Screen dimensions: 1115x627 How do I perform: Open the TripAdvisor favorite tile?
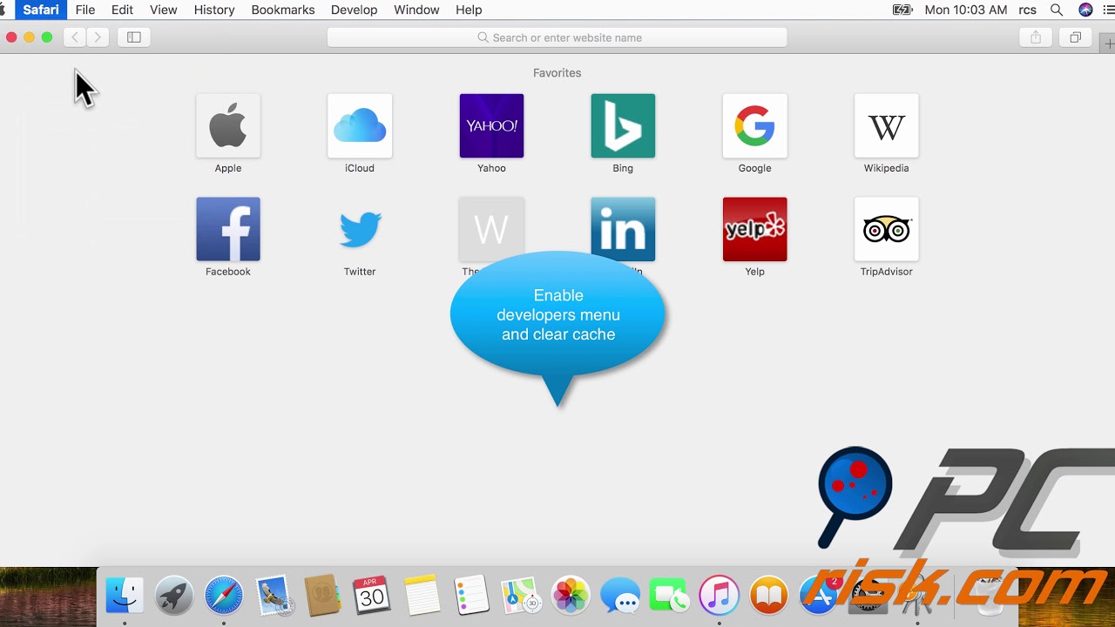click(886, 230)
